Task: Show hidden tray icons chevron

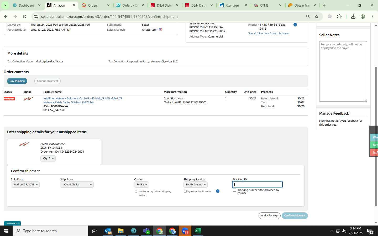Action: click(x=331, y=231)
